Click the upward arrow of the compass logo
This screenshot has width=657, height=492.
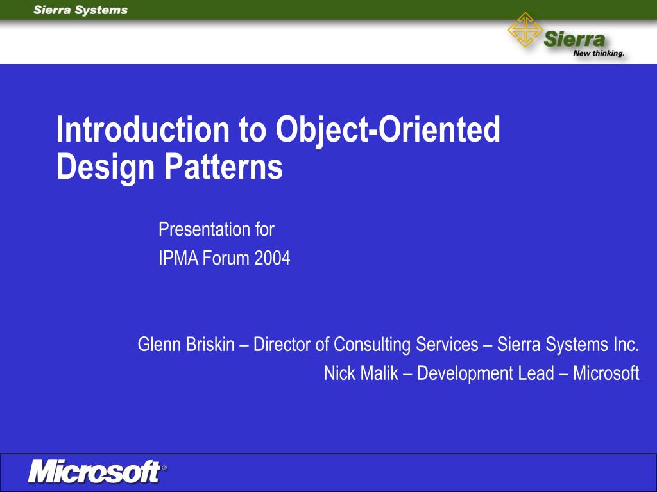click(x=526, y=17)
